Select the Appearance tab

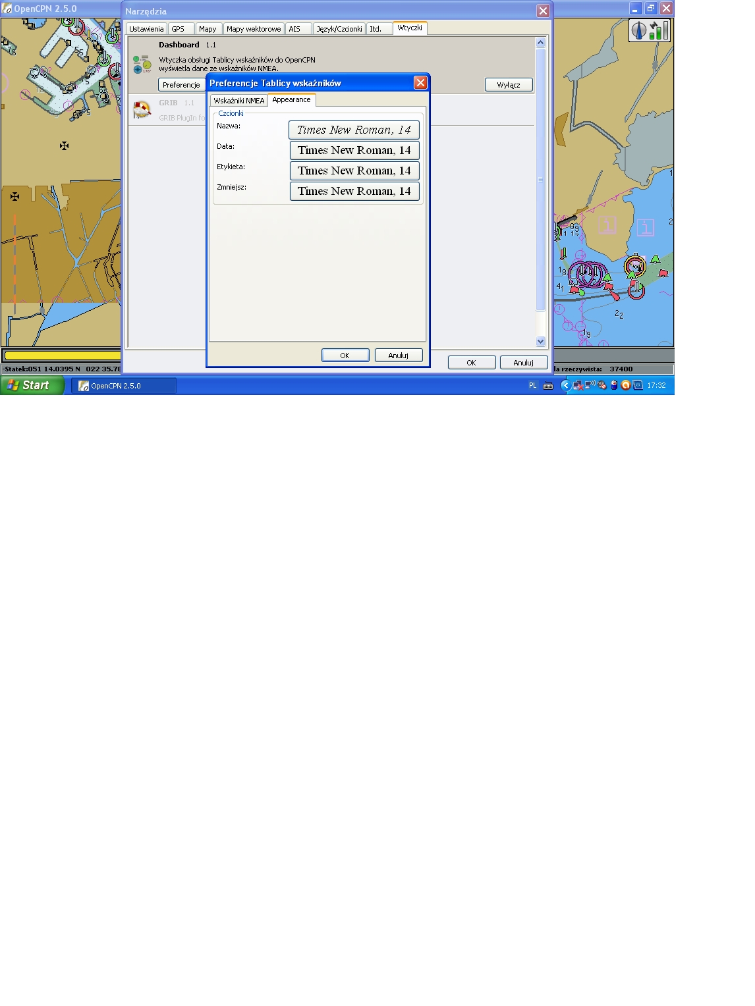pos(292,99)
